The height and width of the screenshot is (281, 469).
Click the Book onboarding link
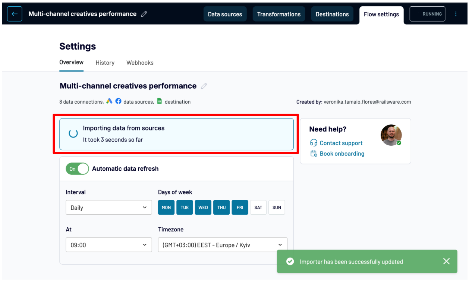coord(342,154)
